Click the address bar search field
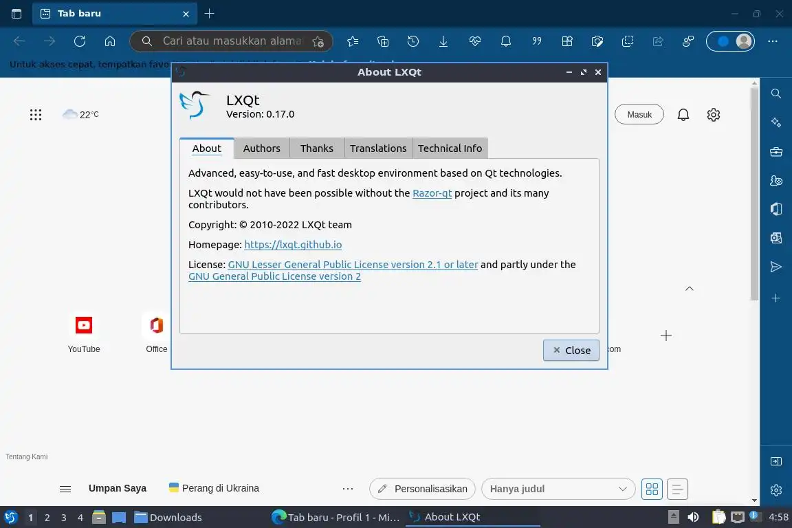 pyautogui.click(x=232, y=41)
